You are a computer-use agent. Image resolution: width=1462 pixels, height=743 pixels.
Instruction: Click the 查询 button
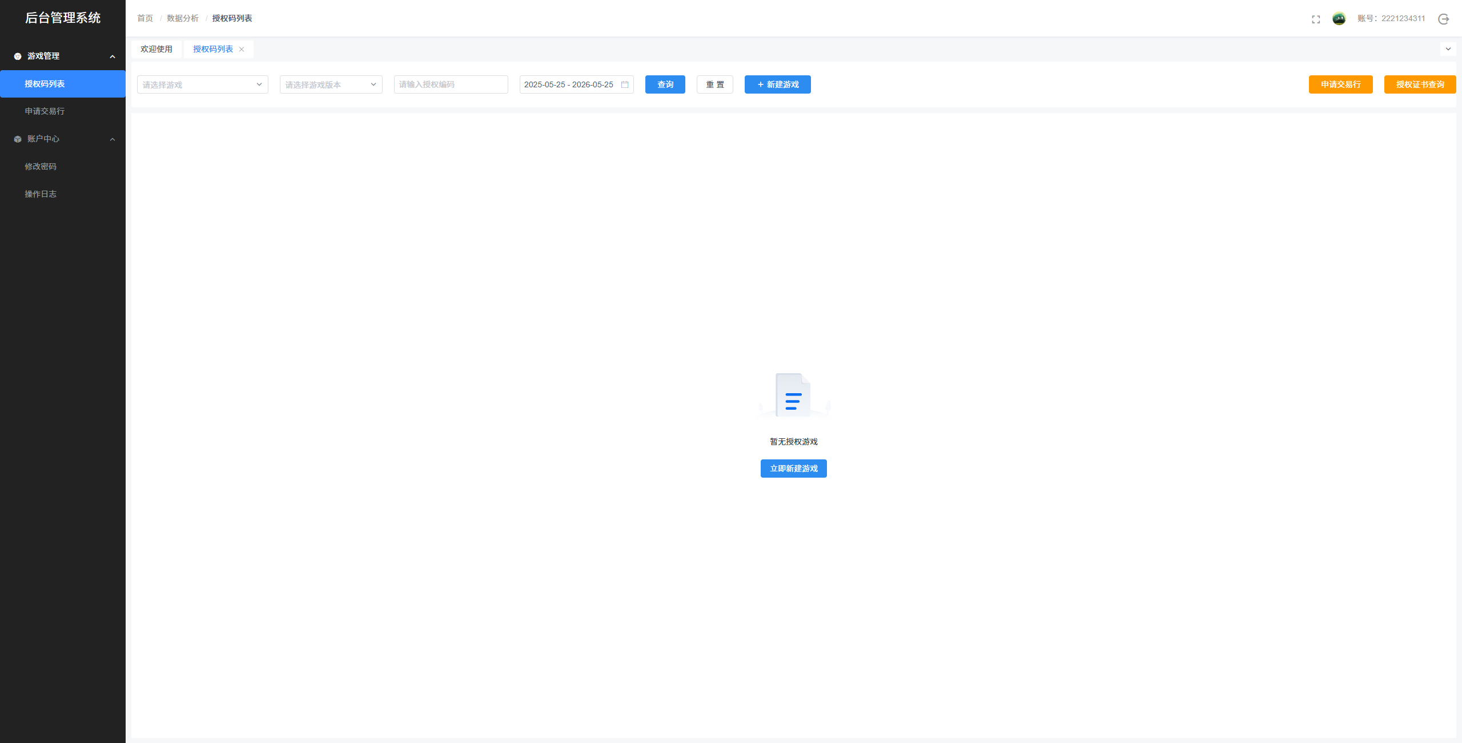[665, 84]
